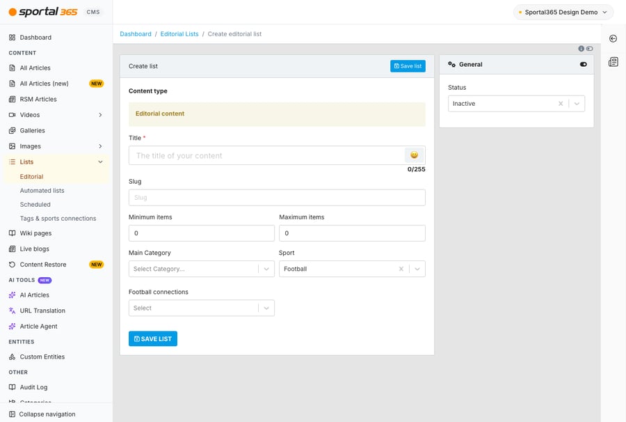Open Automated lists submenu item

tap(42, 191)
